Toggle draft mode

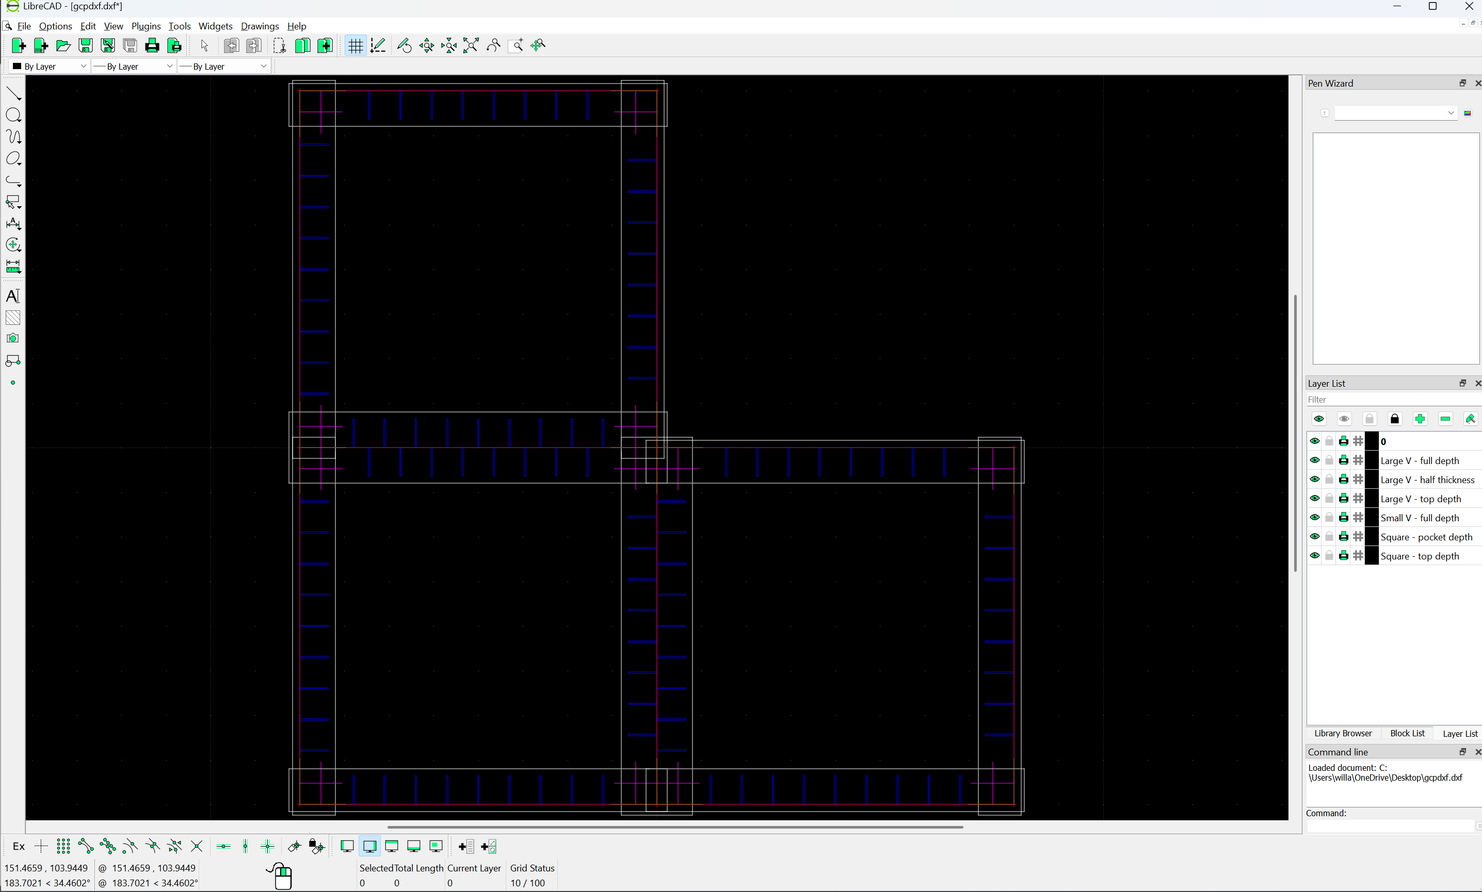378,46
